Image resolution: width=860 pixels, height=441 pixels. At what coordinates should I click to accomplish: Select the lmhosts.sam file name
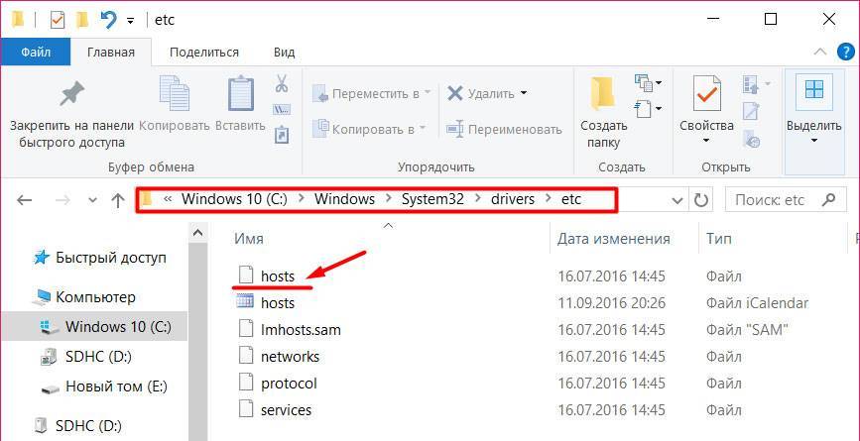pos(301,330)
